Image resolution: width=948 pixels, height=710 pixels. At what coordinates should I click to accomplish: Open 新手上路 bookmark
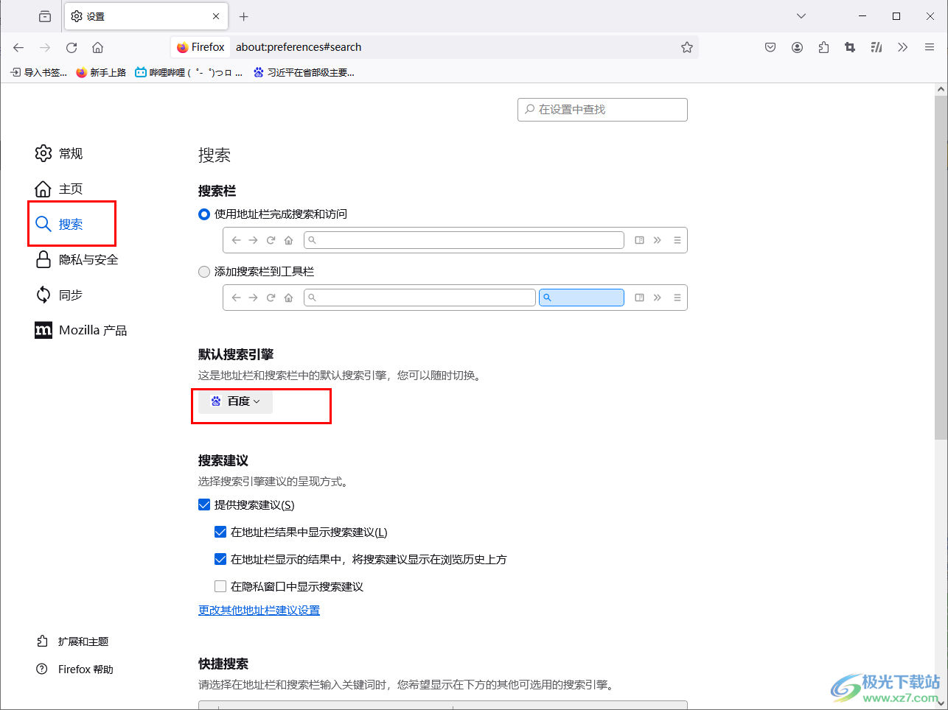pos(101,72)
